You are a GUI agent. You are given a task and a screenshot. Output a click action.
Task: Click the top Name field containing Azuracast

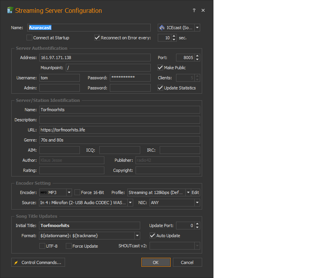pyautogui.click(x=89, y=28)
